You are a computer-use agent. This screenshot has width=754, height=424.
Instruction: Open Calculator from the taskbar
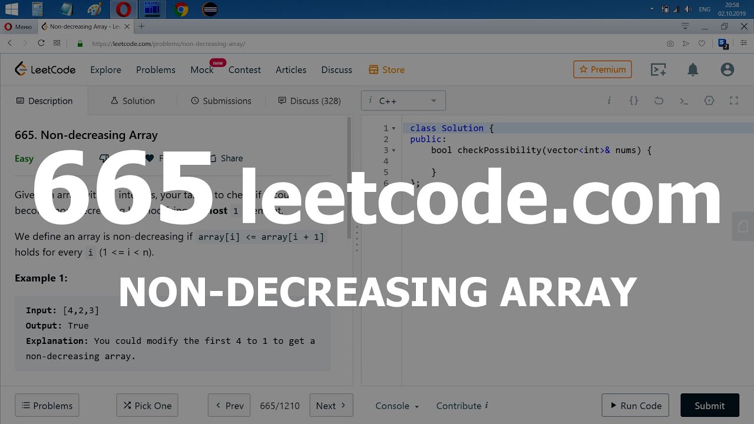pos(38,9)
